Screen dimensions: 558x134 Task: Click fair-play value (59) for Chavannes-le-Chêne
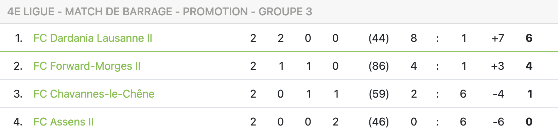379,94
